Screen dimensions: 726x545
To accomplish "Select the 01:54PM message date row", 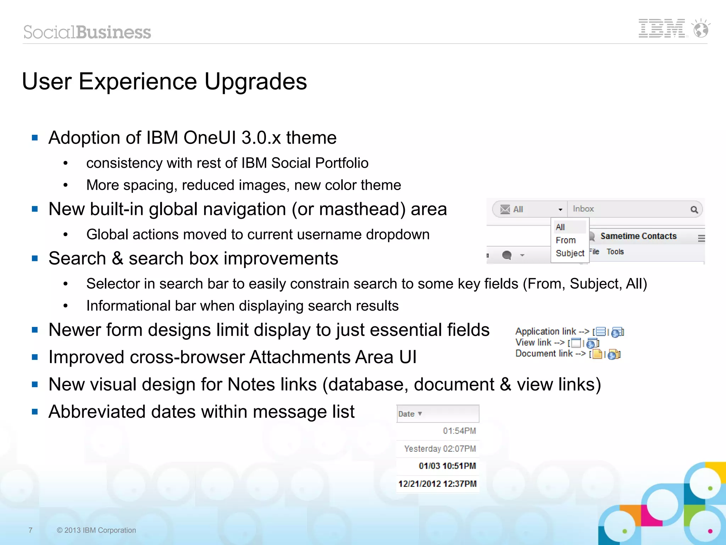I will 438,431.
